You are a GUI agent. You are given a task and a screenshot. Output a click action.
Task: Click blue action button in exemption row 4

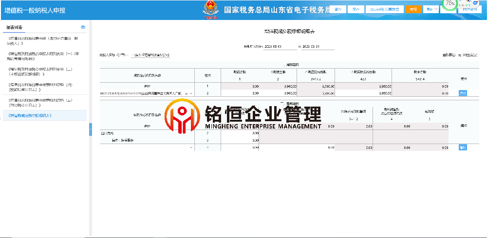click(463, 147)
